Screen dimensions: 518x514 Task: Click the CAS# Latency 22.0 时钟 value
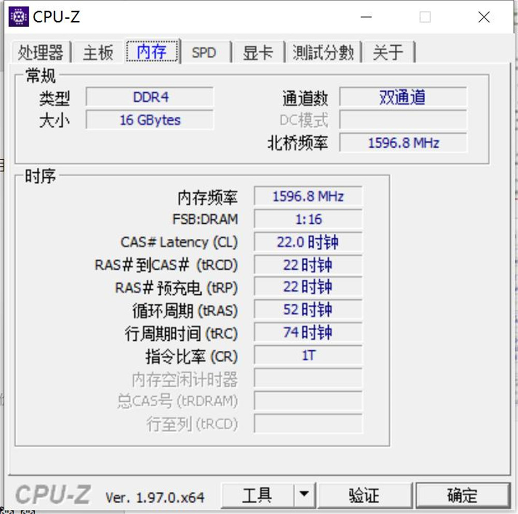[308, 241]
